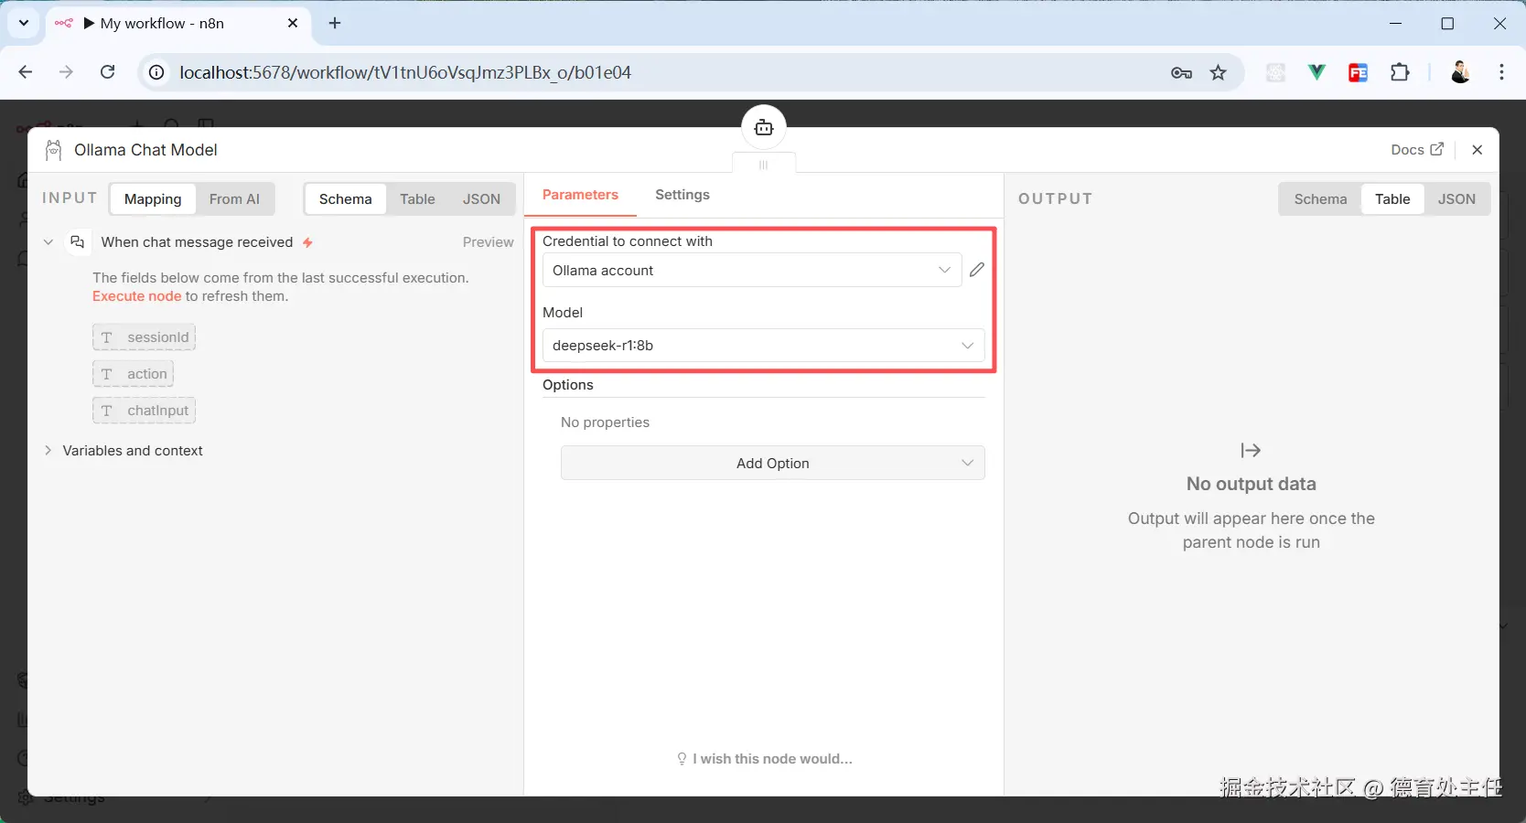
Task: Maximize the browser window
Action: [1447, 24]
